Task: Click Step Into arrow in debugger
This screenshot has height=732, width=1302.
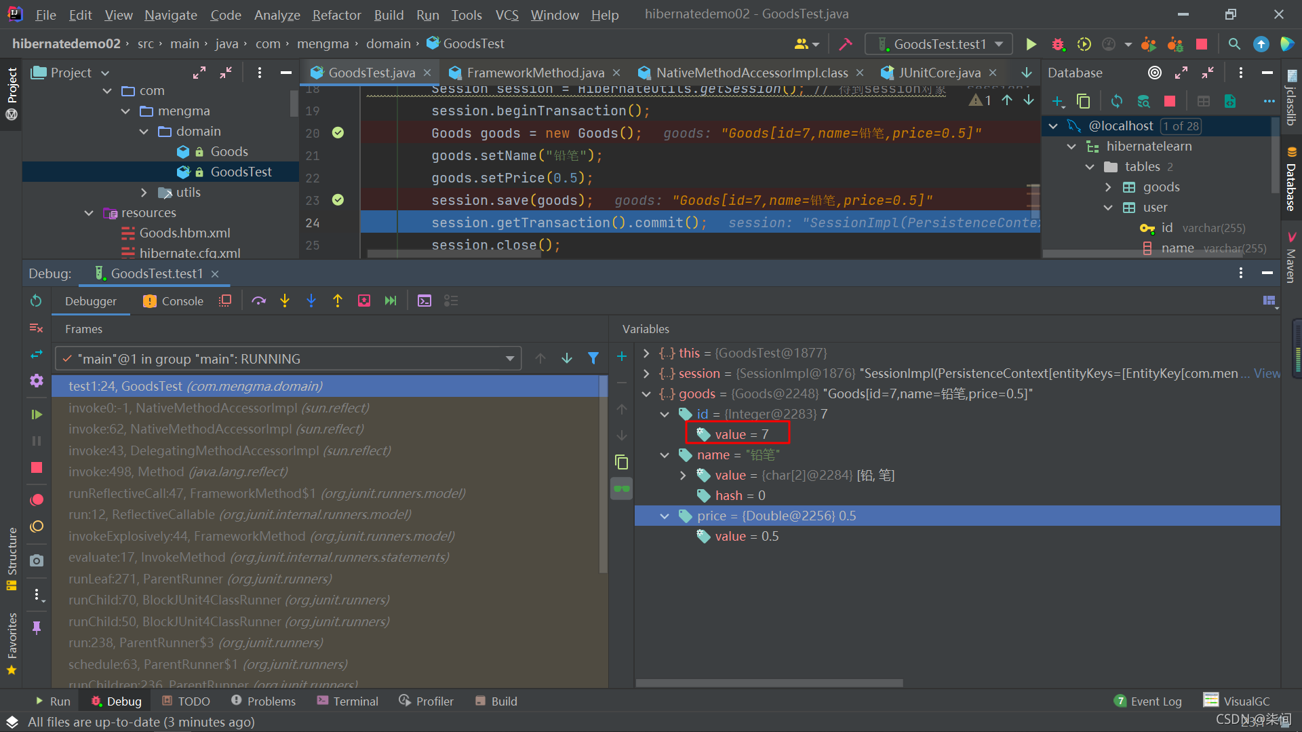Action: [x=285, y=301]
